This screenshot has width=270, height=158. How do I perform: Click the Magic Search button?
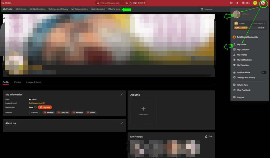point(138,3)
